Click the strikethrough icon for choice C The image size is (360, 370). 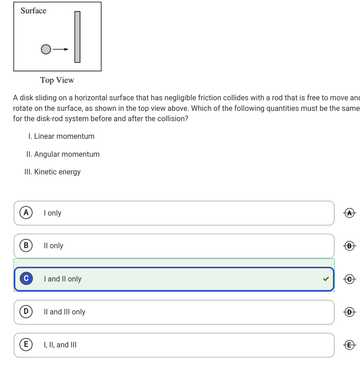point(349,279)
